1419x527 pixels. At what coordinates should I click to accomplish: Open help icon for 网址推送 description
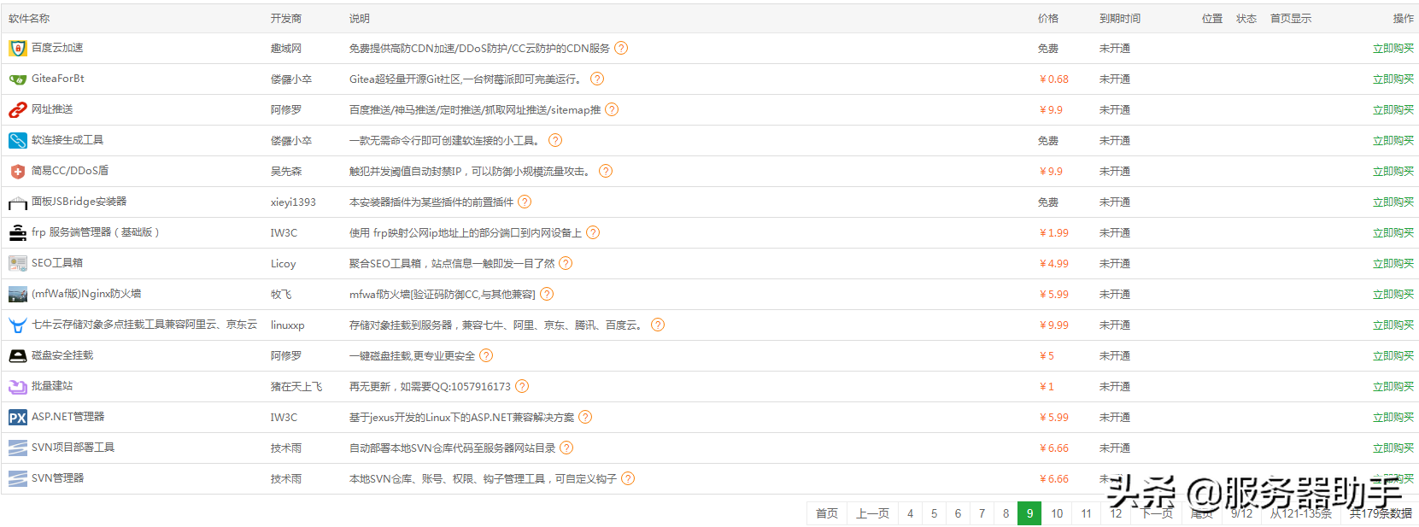coord(612,109)
